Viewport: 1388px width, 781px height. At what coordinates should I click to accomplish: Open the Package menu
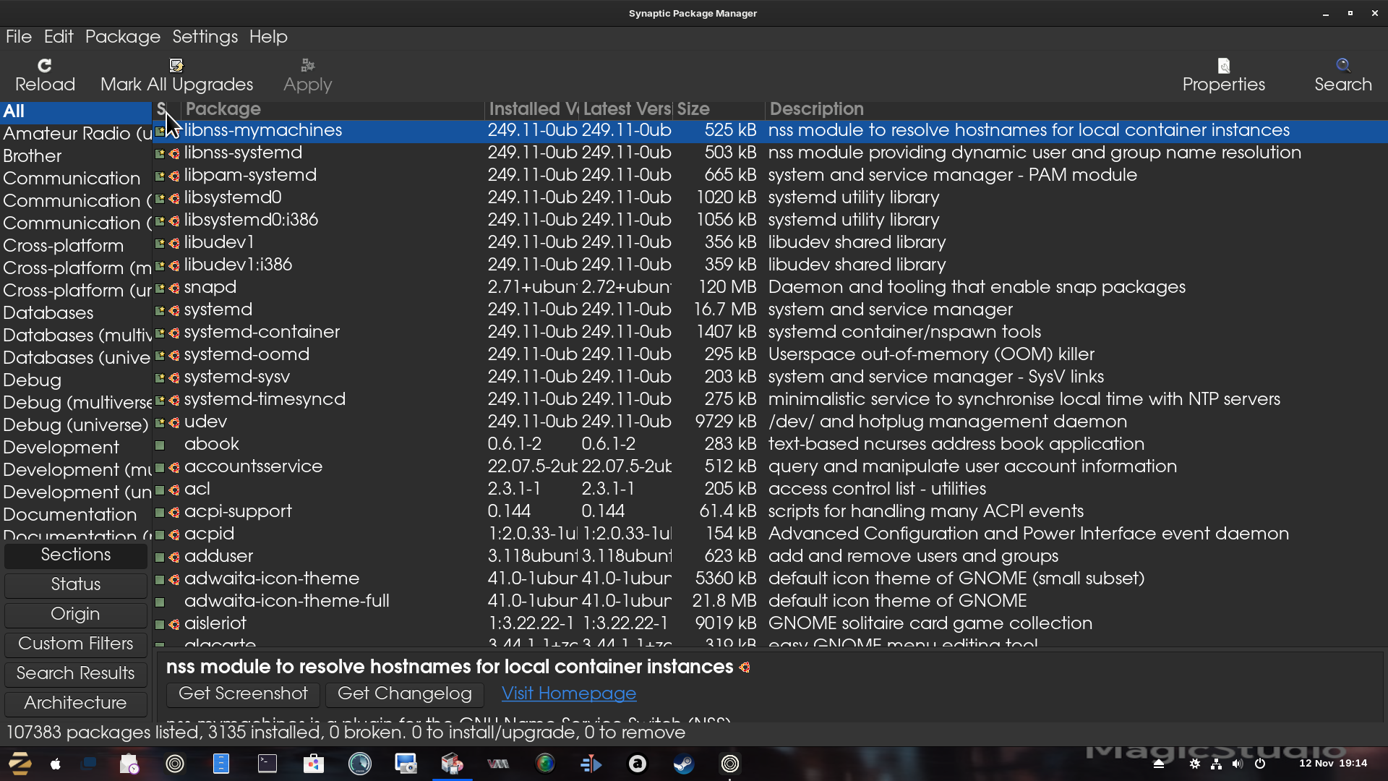[x=123, y=37]
